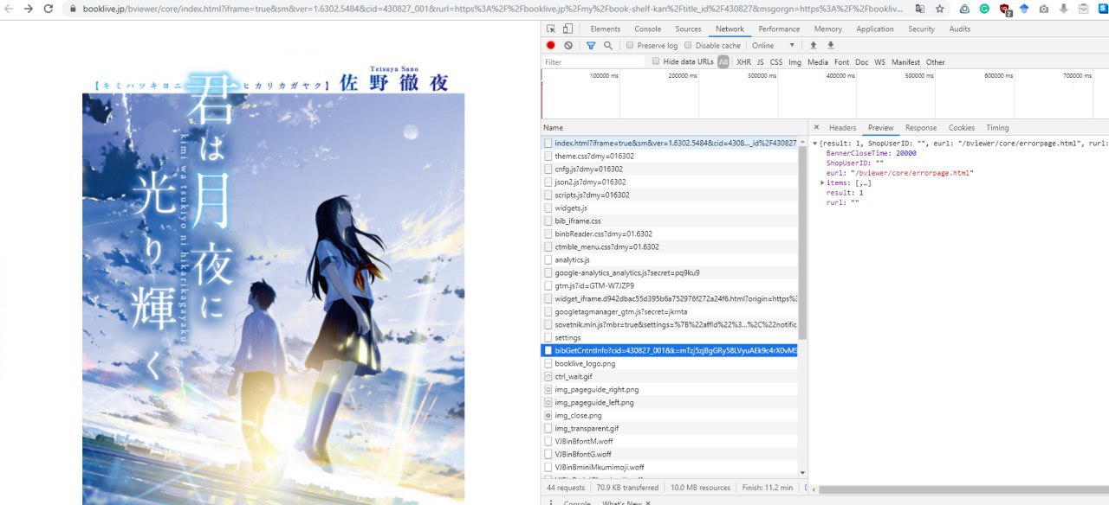The height and width of the screenshot is (505, 1109).
Task: Activate the inspect element picker icon
Action: [x=552, y=29]
